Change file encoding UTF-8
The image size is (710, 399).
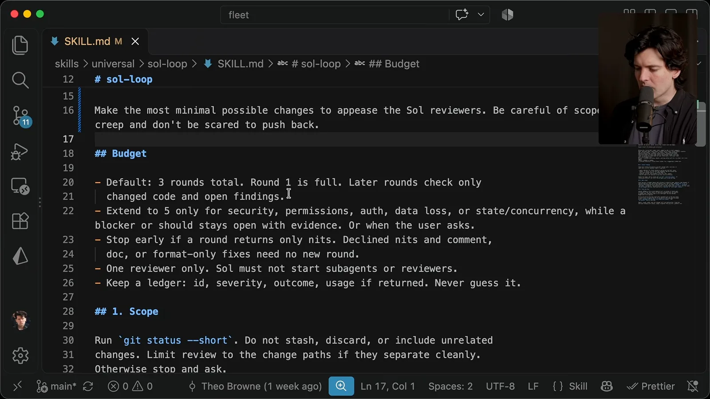coord(500,386)
